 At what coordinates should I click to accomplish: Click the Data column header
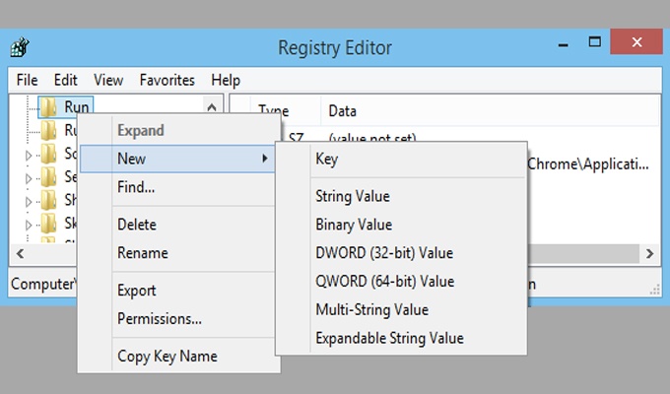pos(342,111)
